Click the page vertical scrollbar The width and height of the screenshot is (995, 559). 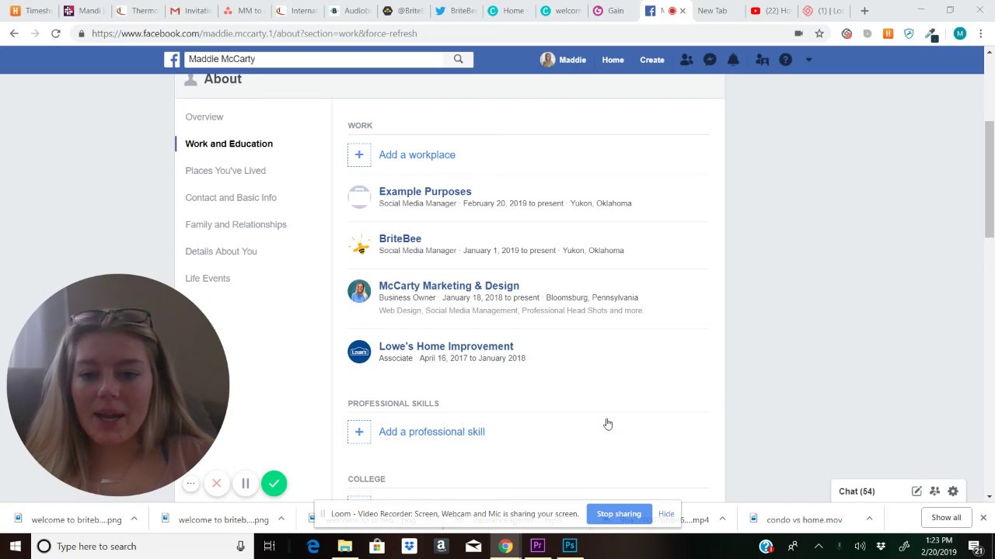[x=989, y=179]
